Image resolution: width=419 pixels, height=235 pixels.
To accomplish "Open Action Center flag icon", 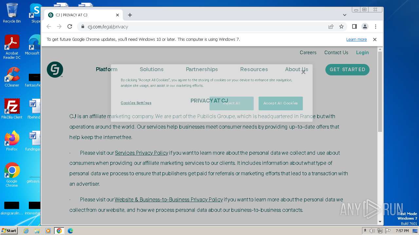I will point(387,231).
